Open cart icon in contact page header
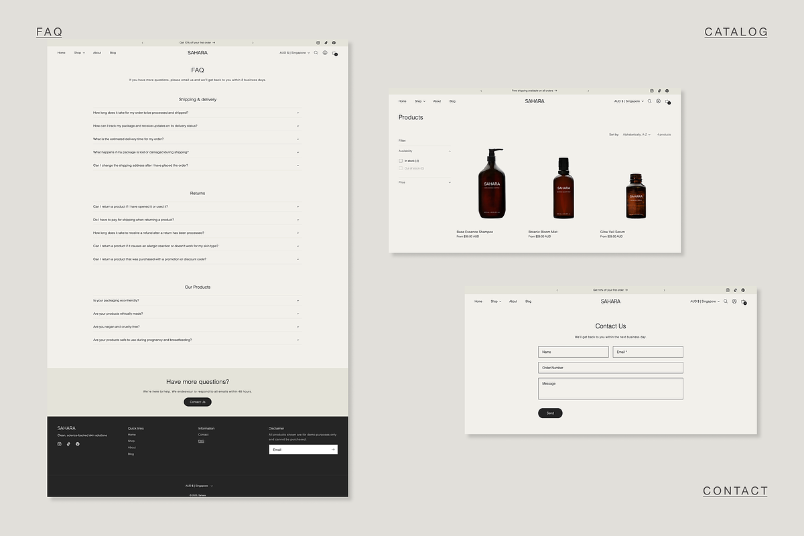Viewport: 804px width, 536px height. click(x=744, y=301)
